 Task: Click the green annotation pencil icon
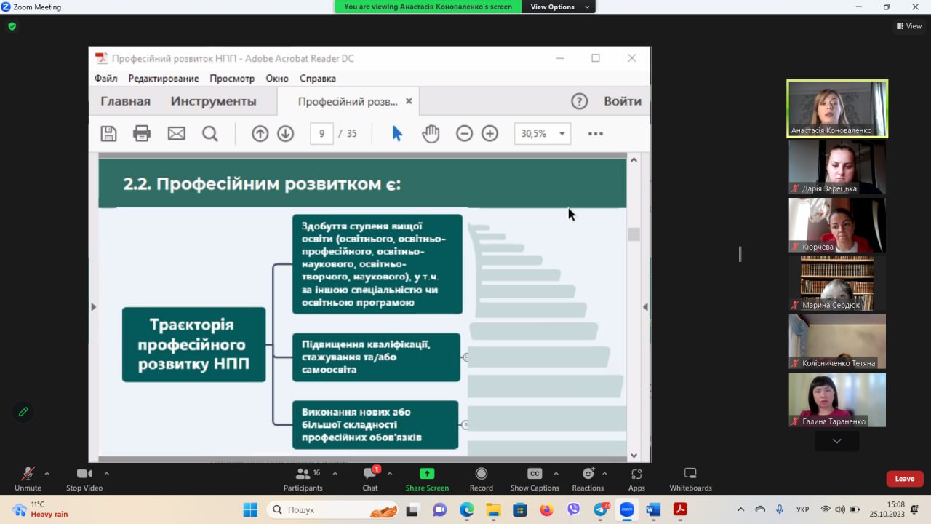coord(23,412)
